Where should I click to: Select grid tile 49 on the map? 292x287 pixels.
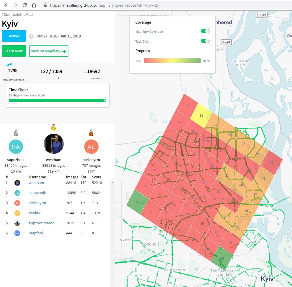(272, 162)
